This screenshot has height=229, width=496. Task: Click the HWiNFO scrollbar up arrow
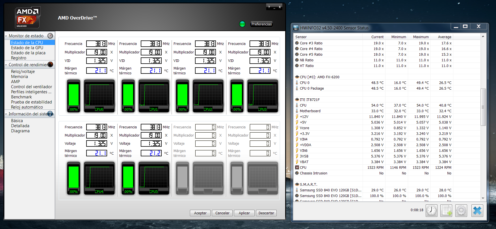pos(483,36)
